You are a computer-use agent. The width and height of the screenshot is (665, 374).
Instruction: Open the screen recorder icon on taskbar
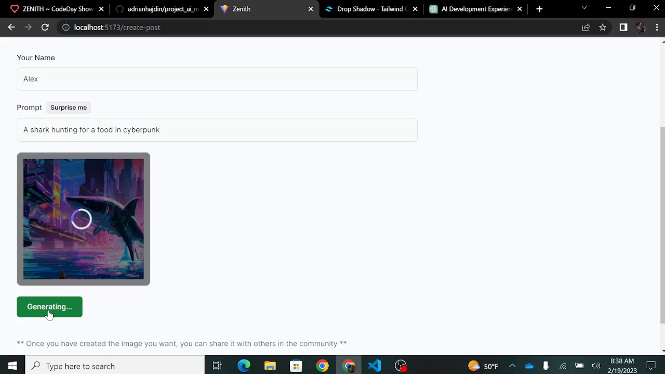[401, 366]
